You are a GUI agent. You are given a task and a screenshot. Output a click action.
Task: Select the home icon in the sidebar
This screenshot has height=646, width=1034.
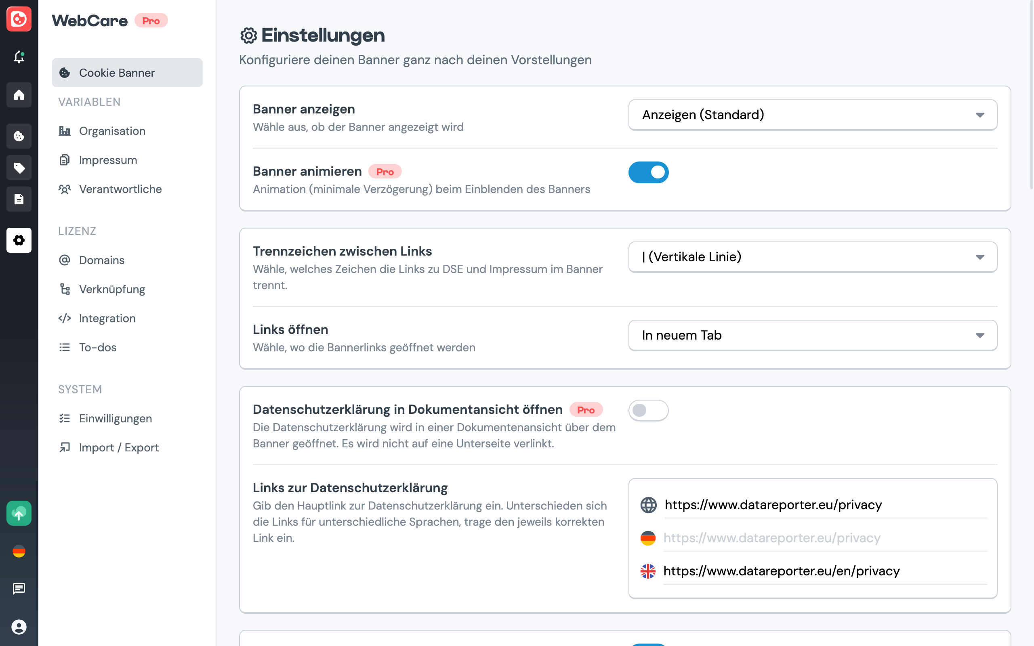[x=19, y=95]
